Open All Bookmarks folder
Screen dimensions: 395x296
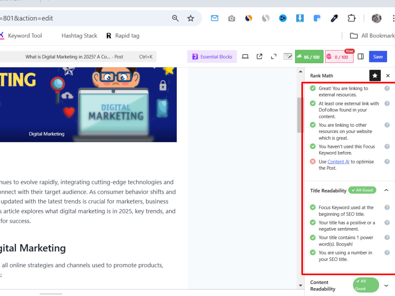372,36
